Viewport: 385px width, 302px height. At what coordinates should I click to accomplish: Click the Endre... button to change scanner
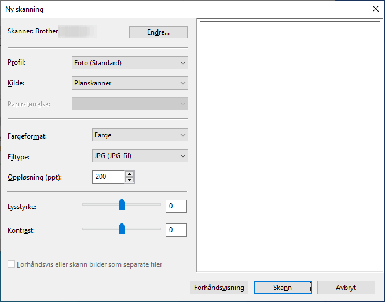tap(157, 32)
